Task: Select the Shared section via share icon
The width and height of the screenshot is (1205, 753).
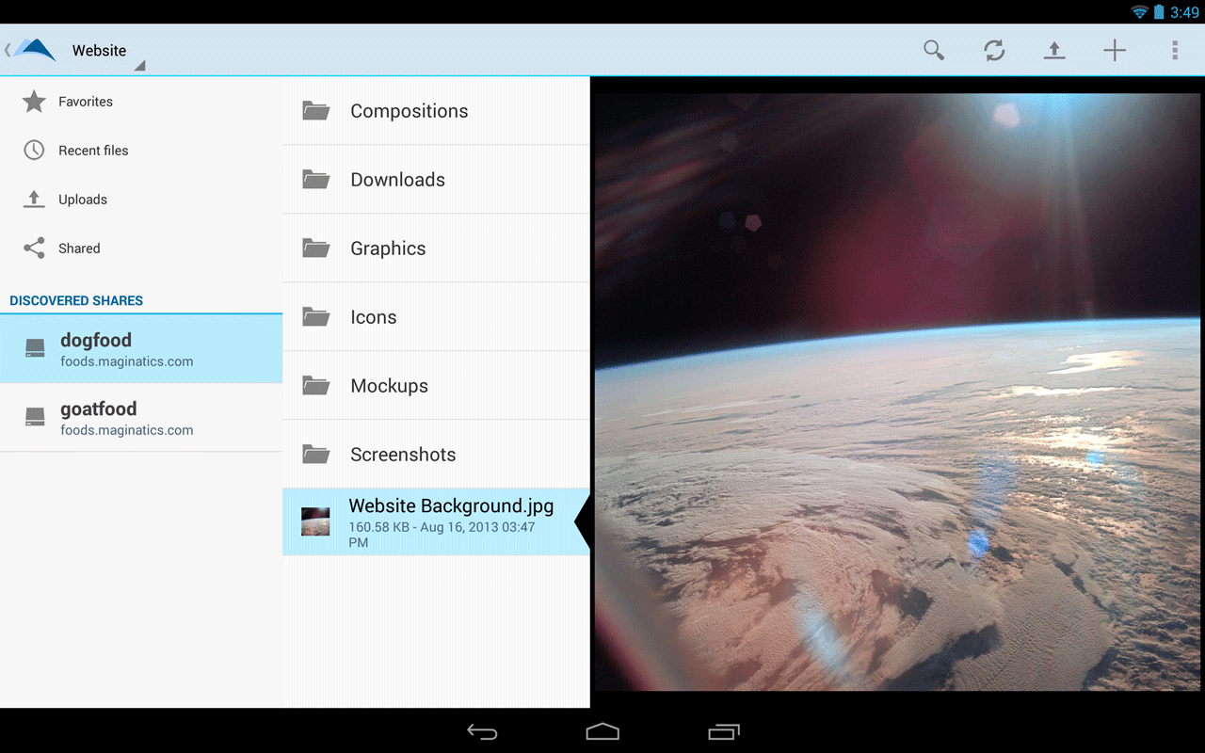Action: tap(34, 248)
